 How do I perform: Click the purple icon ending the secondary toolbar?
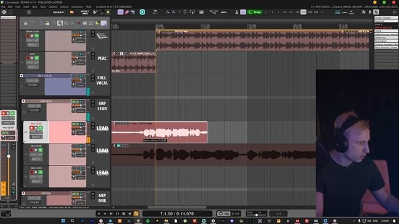point(103,23)
